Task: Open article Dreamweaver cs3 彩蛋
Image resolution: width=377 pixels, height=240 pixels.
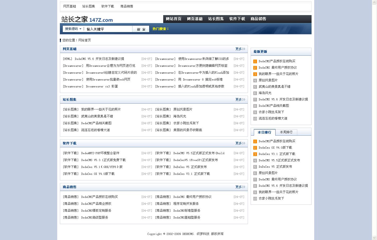Action: tap(102, 86)
